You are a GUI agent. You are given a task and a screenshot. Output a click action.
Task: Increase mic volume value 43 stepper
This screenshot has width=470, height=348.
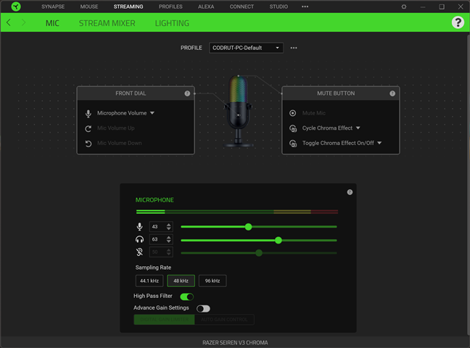click(x=169, y=225)
